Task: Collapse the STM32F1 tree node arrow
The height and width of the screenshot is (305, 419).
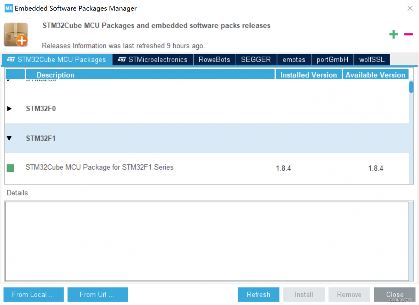Action: pyautogui.click(x=9, y=138)
